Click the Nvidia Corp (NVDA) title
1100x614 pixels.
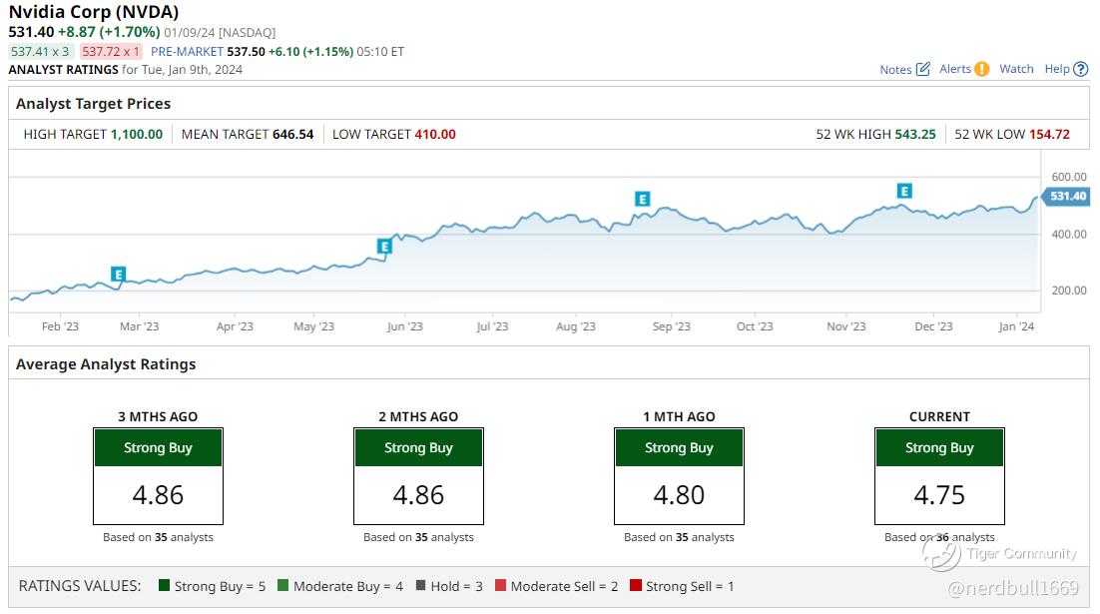point(94,12)
